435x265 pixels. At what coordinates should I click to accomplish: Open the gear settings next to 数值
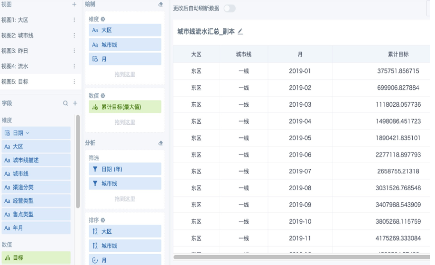(103, 96)
